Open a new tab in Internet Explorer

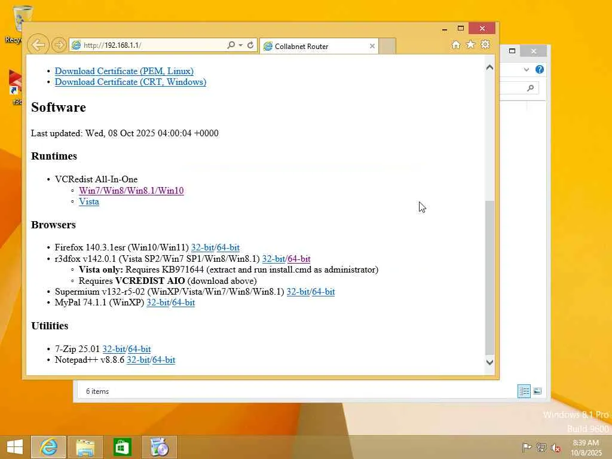(x=387, y=46)
